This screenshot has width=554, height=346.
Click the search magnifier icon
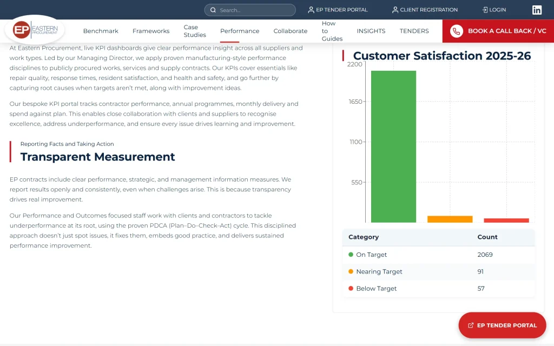click(x=213, y=10)
